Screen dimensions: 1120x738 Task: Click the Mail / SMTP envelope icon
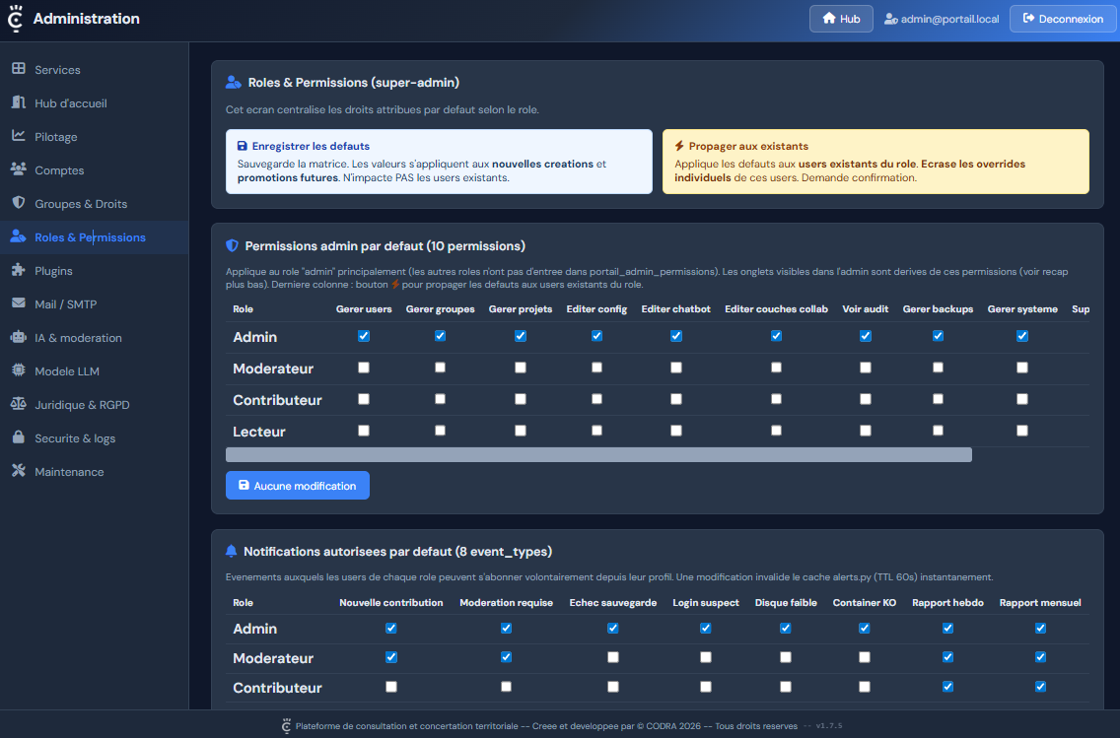(18, 303)
